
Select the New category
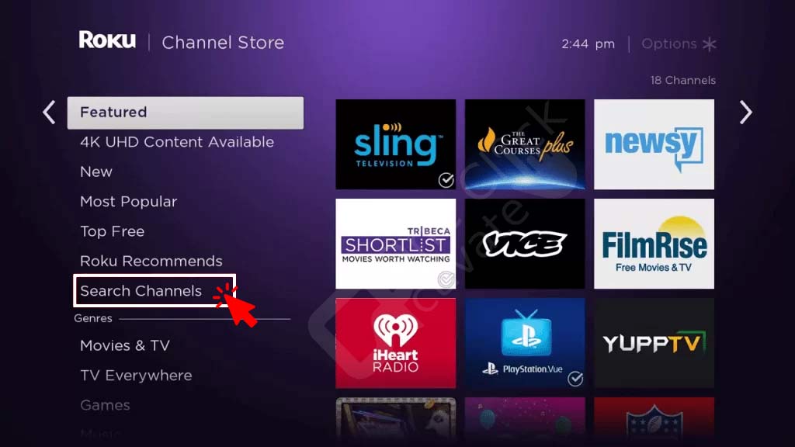click(96, 172)
